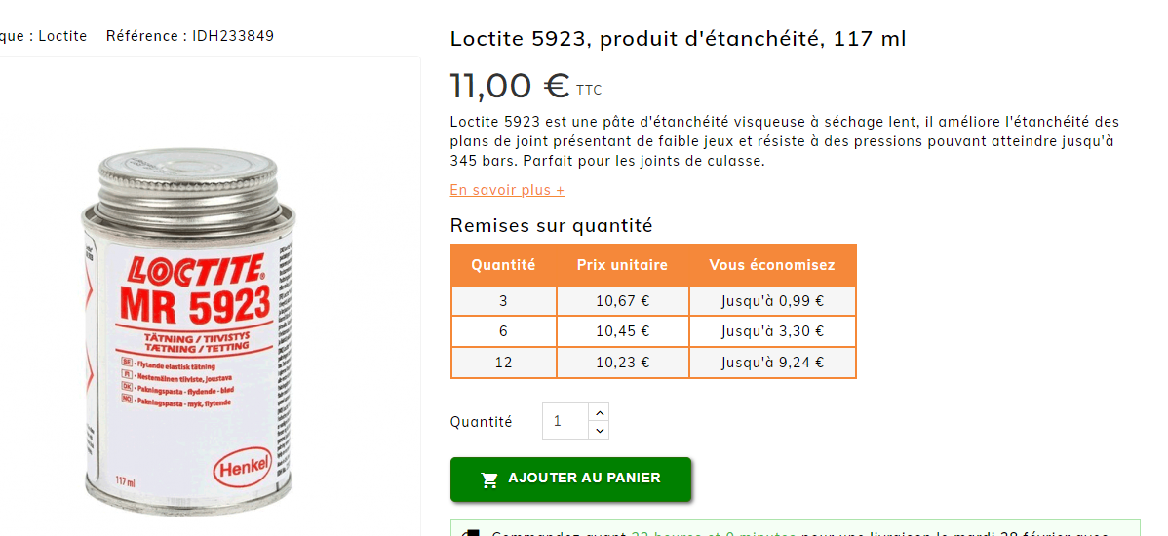Click the reference number IDH233849
The image size is (1168, 536).
click(233, 36)
